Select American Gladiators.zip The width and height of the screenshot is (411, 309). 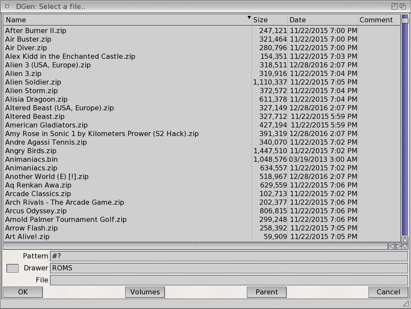[202, 125]
